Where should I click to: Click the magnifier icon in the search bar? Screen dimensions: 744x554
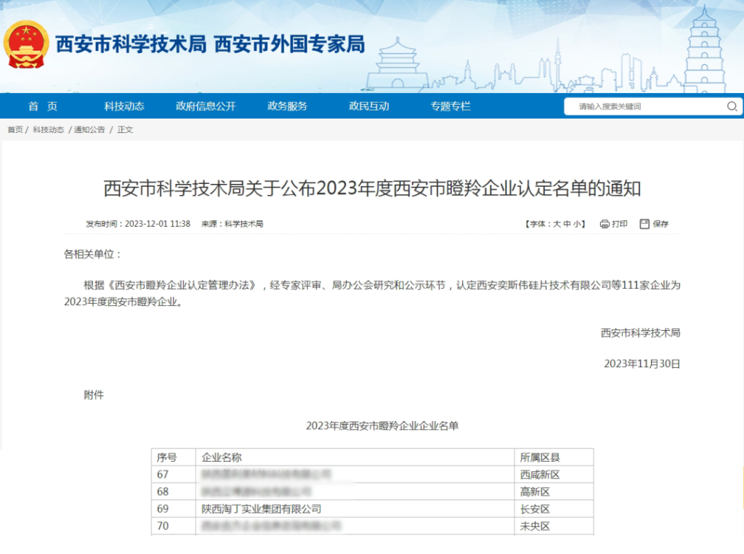[732, 106]
